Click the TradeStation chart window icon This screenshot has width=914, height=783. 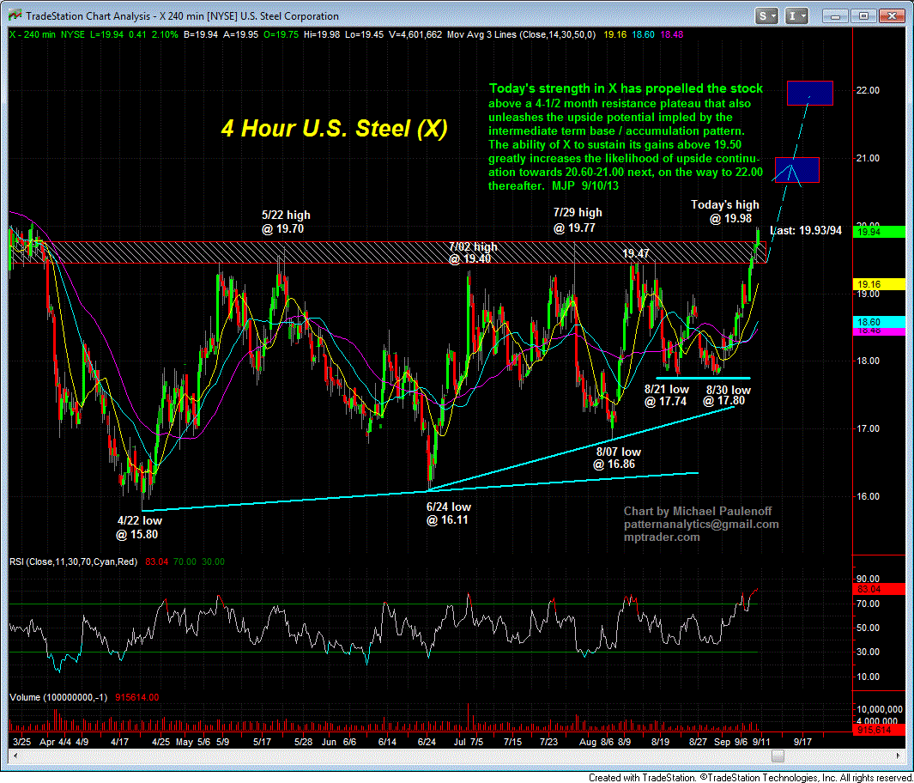point(15,15)
